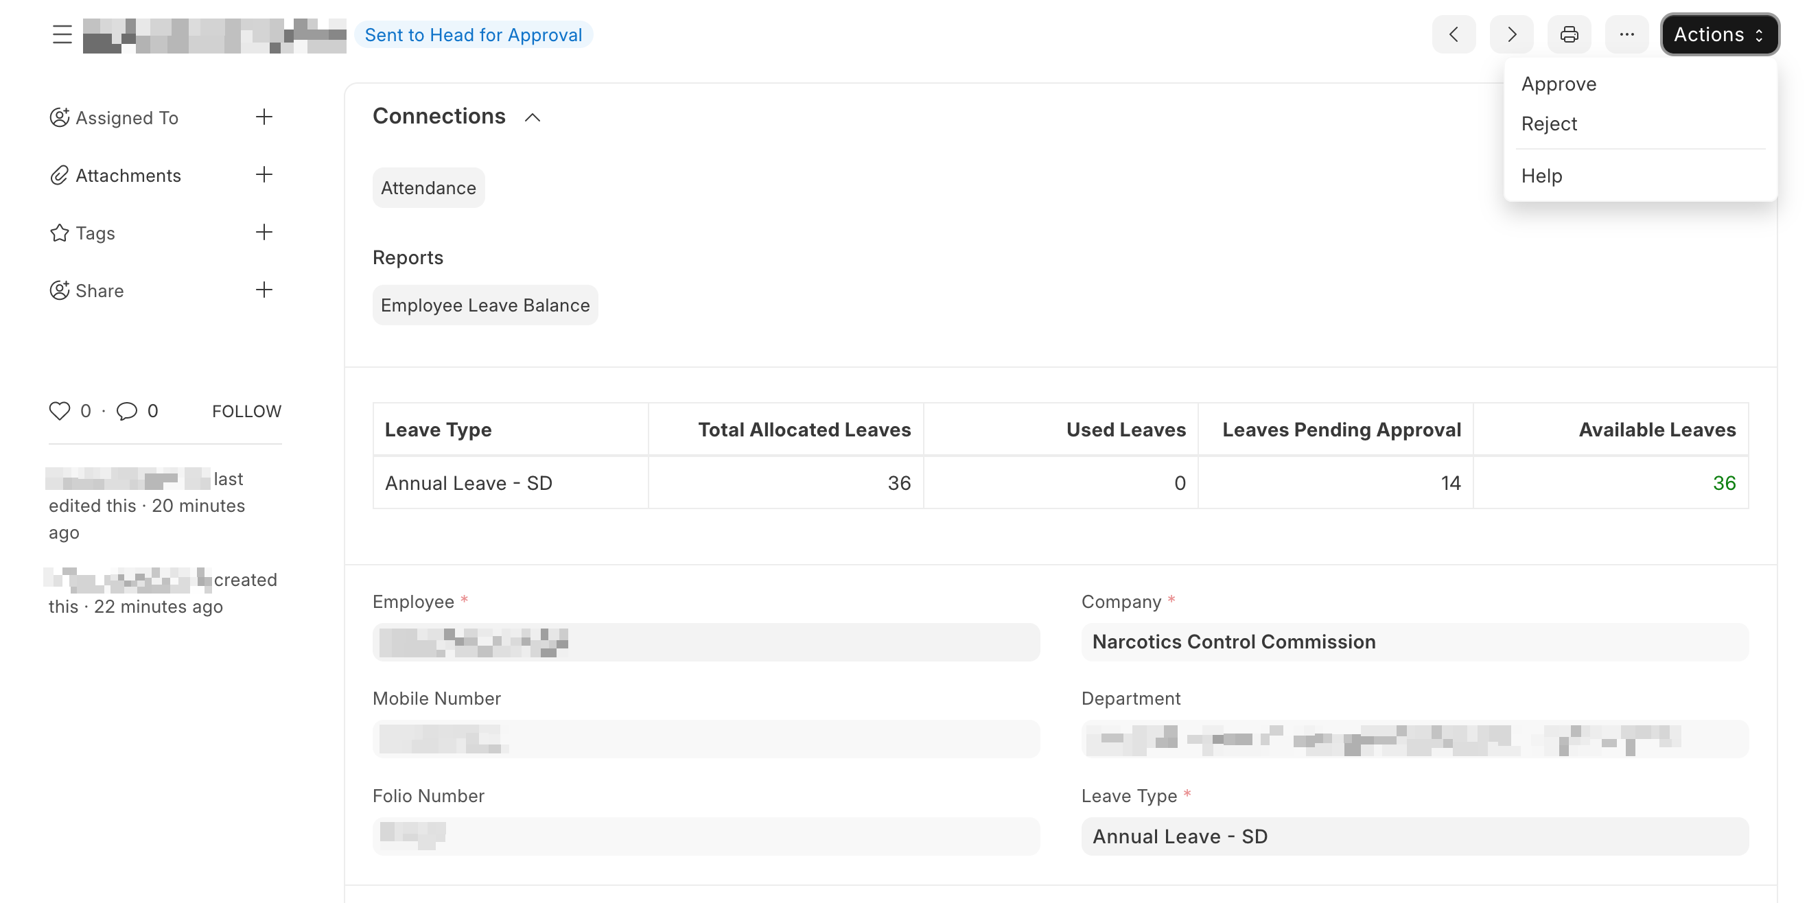Add an assignee with plus icon

264,117
